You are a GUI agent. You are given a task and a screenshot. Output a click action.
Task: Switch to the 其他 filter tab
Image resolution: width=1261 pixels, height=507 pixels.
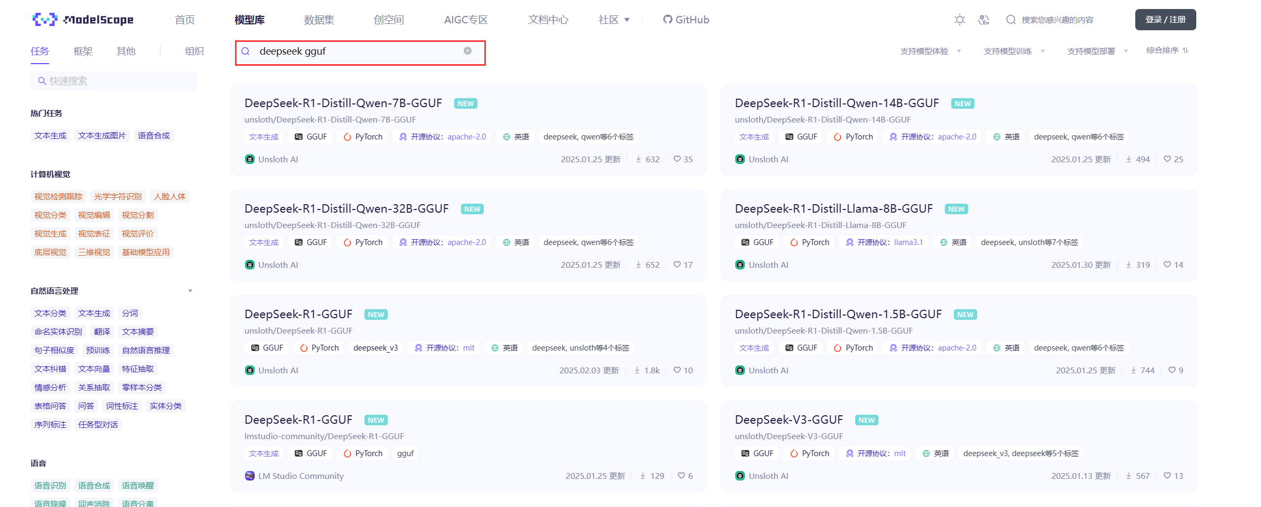[x=126, y=51]
